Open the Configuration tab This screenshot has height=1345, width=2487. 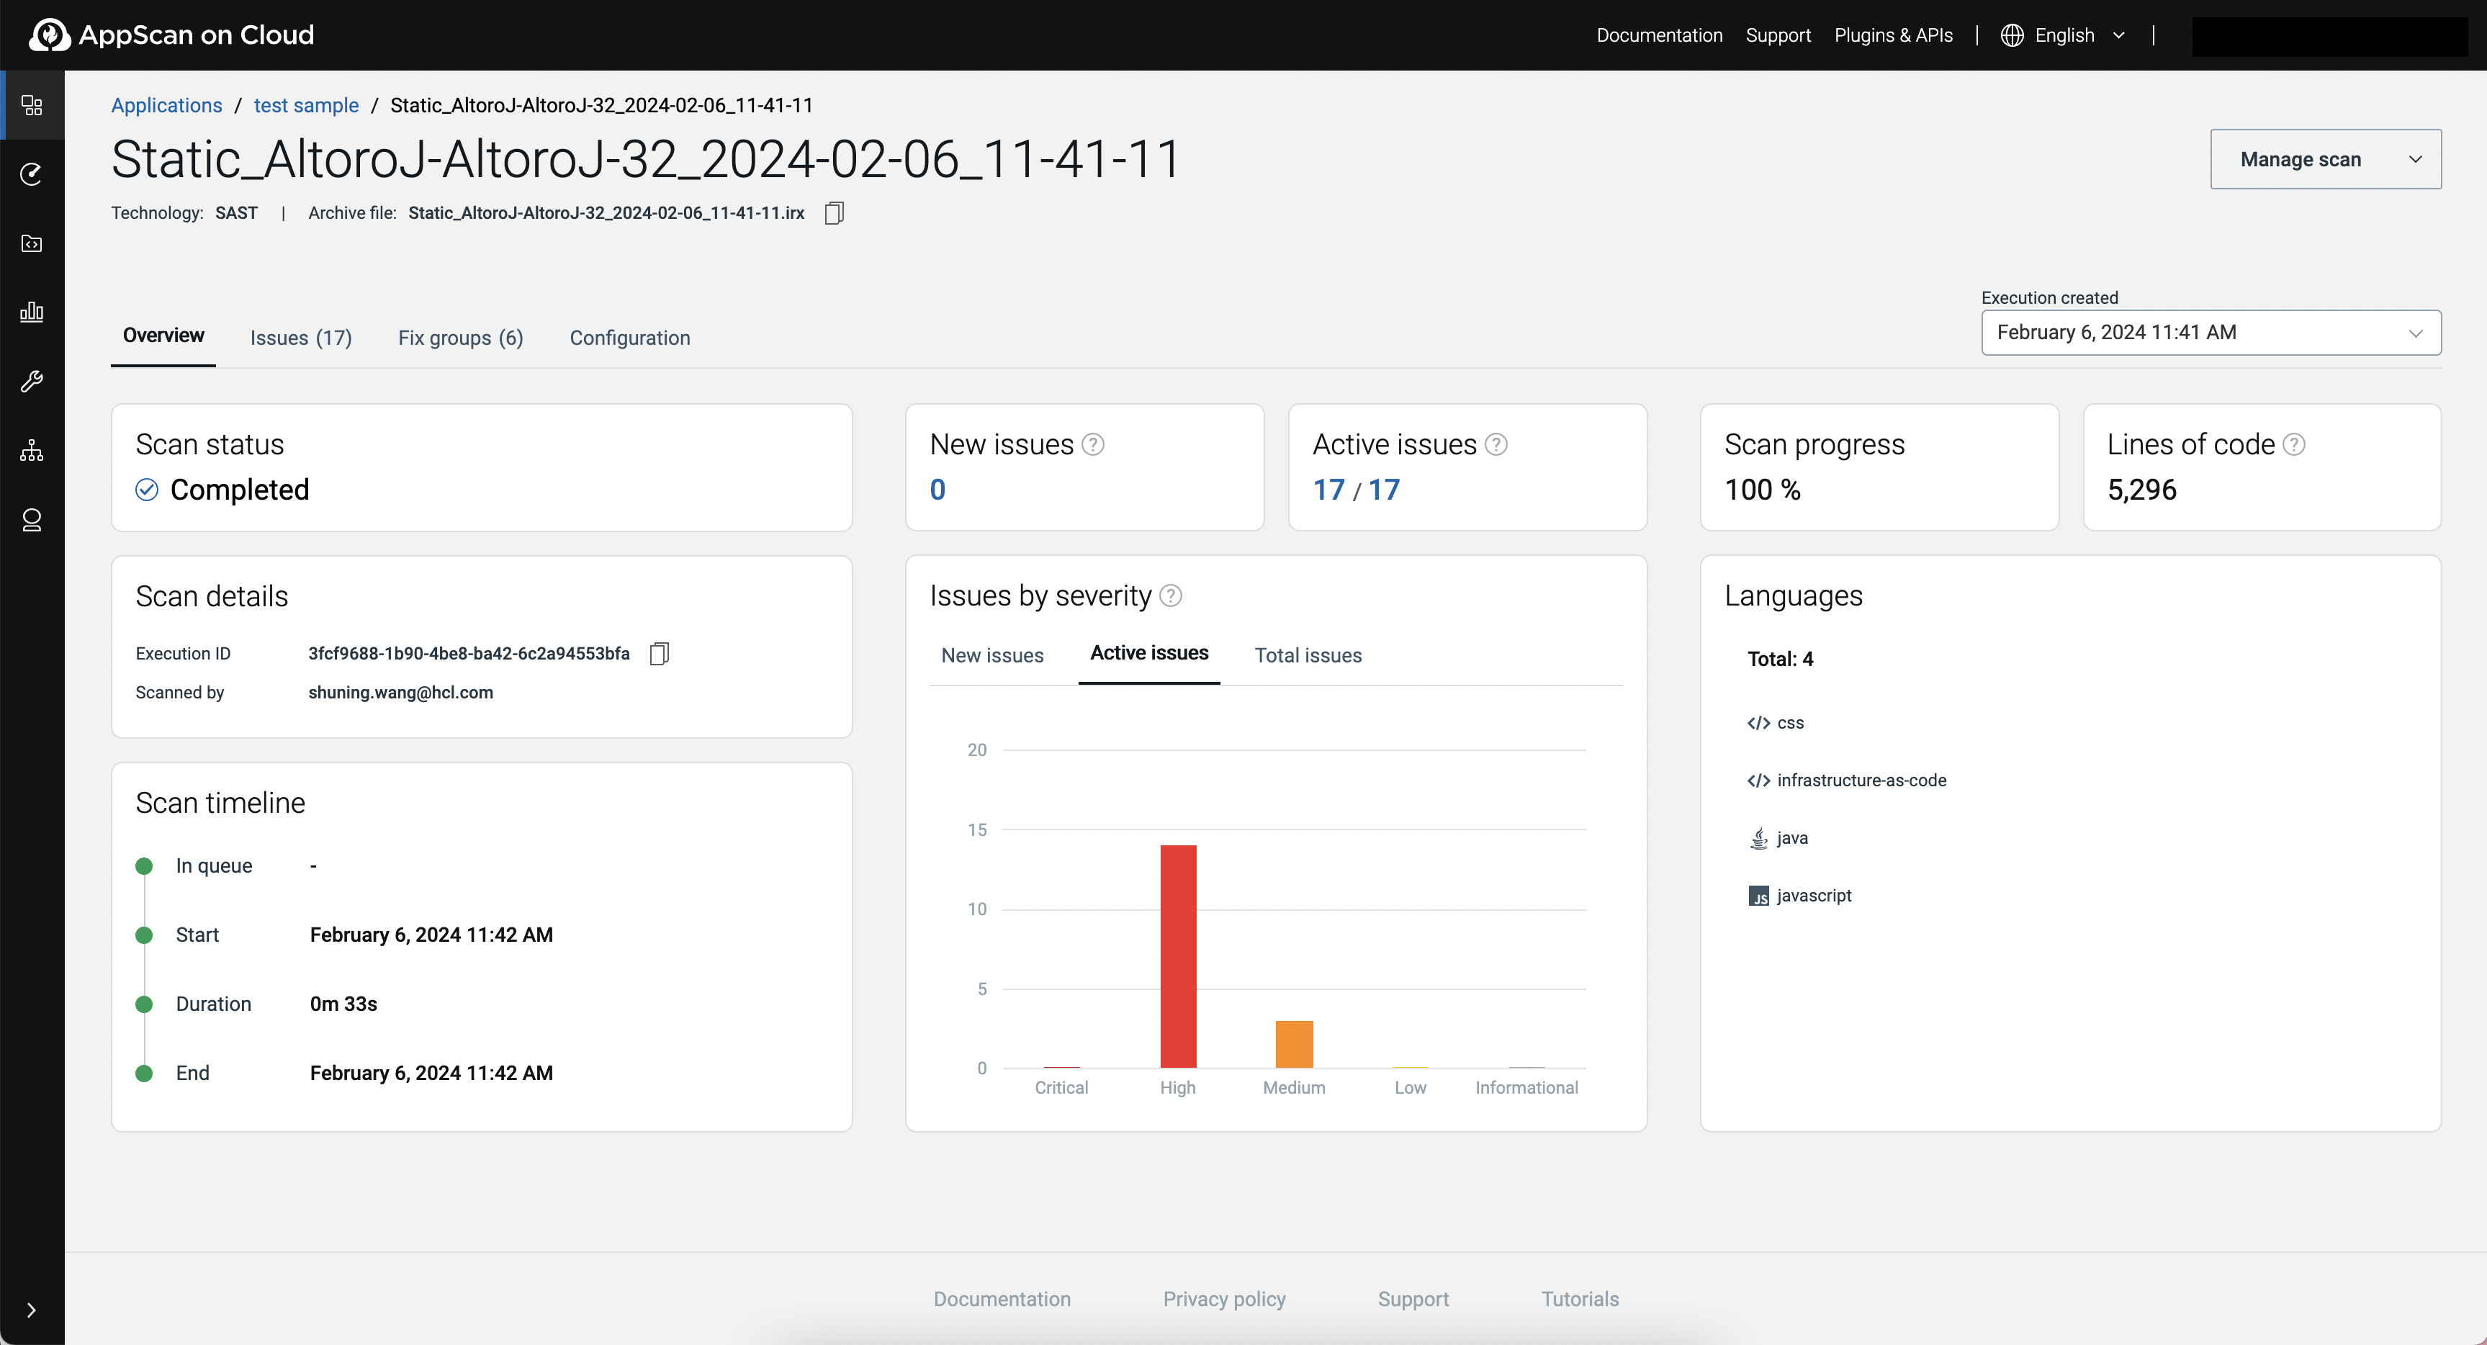(629, 338)
